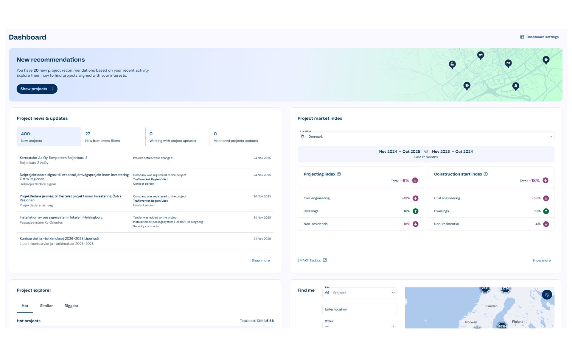The image size is (572, 357).
Task: Open the Find Projects dropdown
Action: pos(360,293)
